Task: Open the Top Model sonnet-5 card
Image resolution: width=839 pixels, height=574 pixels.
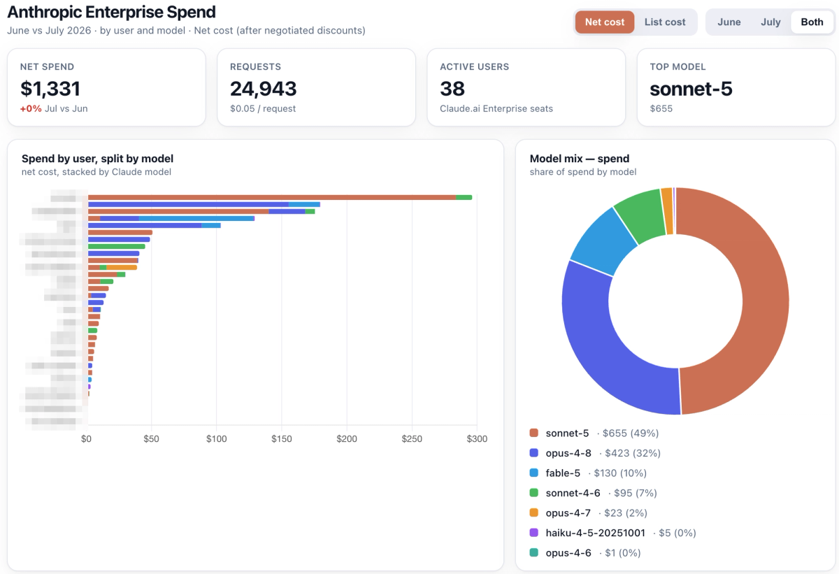Action: pyautogui.click(x=736, y=87)
